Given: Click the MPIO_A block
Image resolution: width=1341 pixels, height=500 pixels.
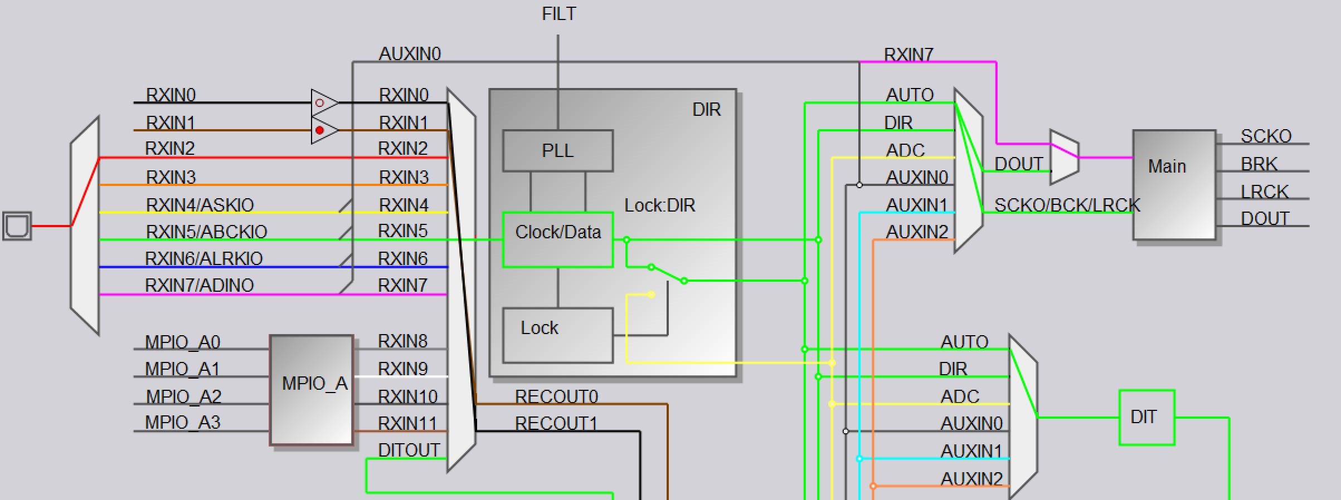Looking at the screenshot, I should click(312, 390).
